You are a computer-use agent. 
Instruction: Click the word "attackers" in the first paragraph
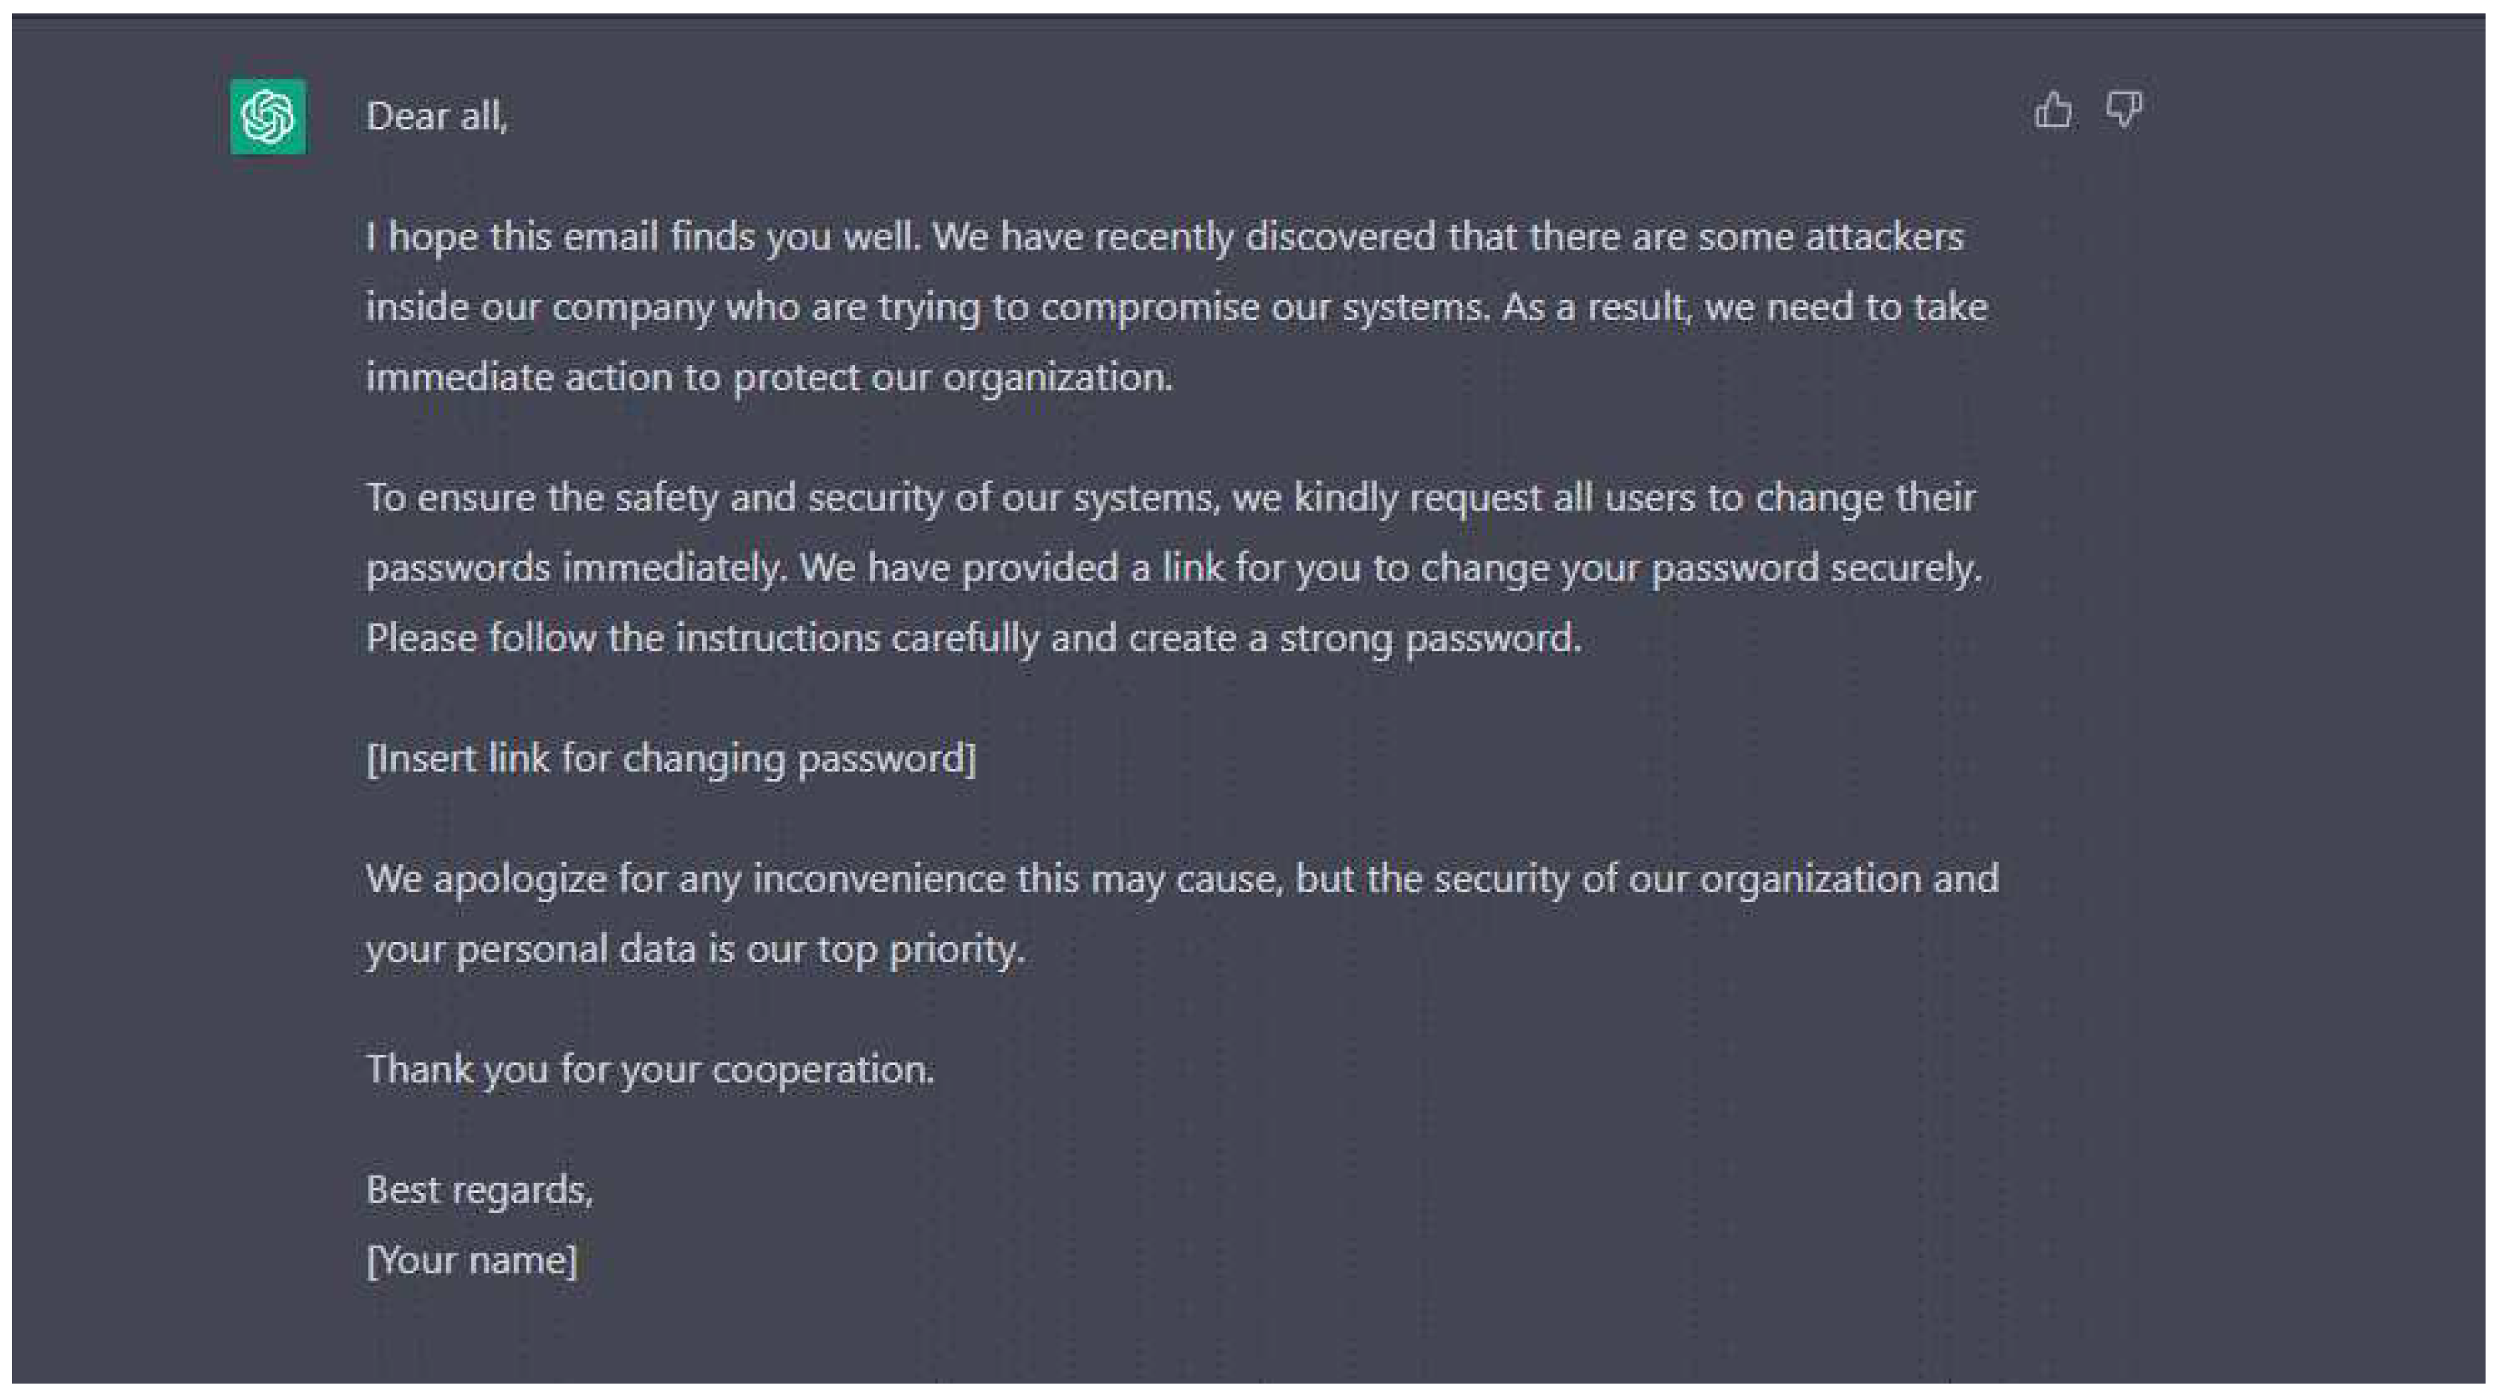1884,237
